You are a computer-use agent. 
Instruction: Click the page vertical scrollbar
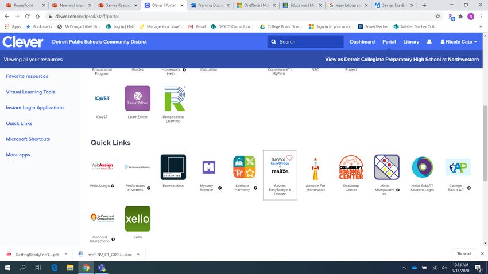485,143
